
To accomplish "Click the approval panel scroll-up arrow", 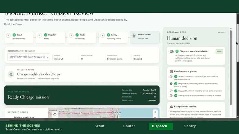I will 231,29.
